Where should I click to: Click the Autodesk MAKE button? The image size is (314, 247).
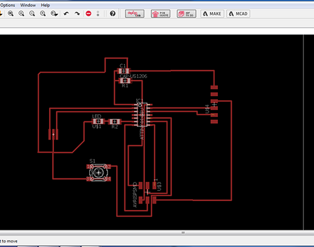click(212, 14)
